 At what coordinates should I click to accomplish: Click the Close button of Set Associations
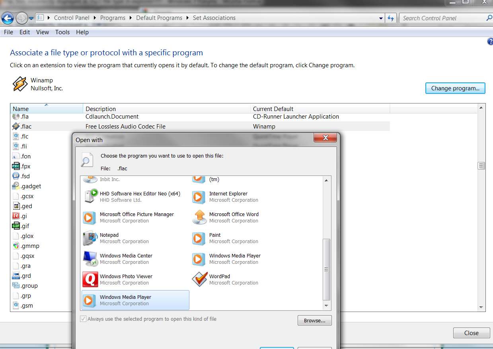pos(471,333)
